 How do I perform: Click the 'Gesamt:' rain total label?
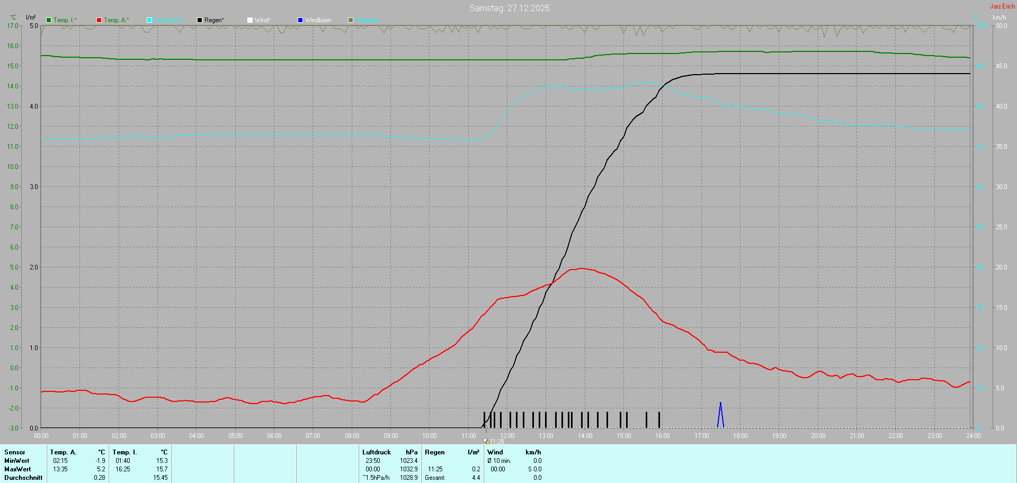coord(435,478)
